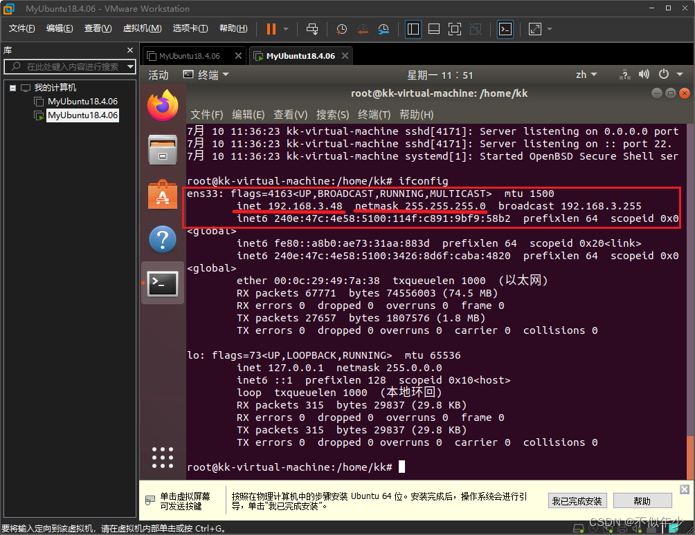Click the keyboard icon in hint bar
Image resolution: width=695 pixels, height=535 pixels.
(x=150, y=500)
